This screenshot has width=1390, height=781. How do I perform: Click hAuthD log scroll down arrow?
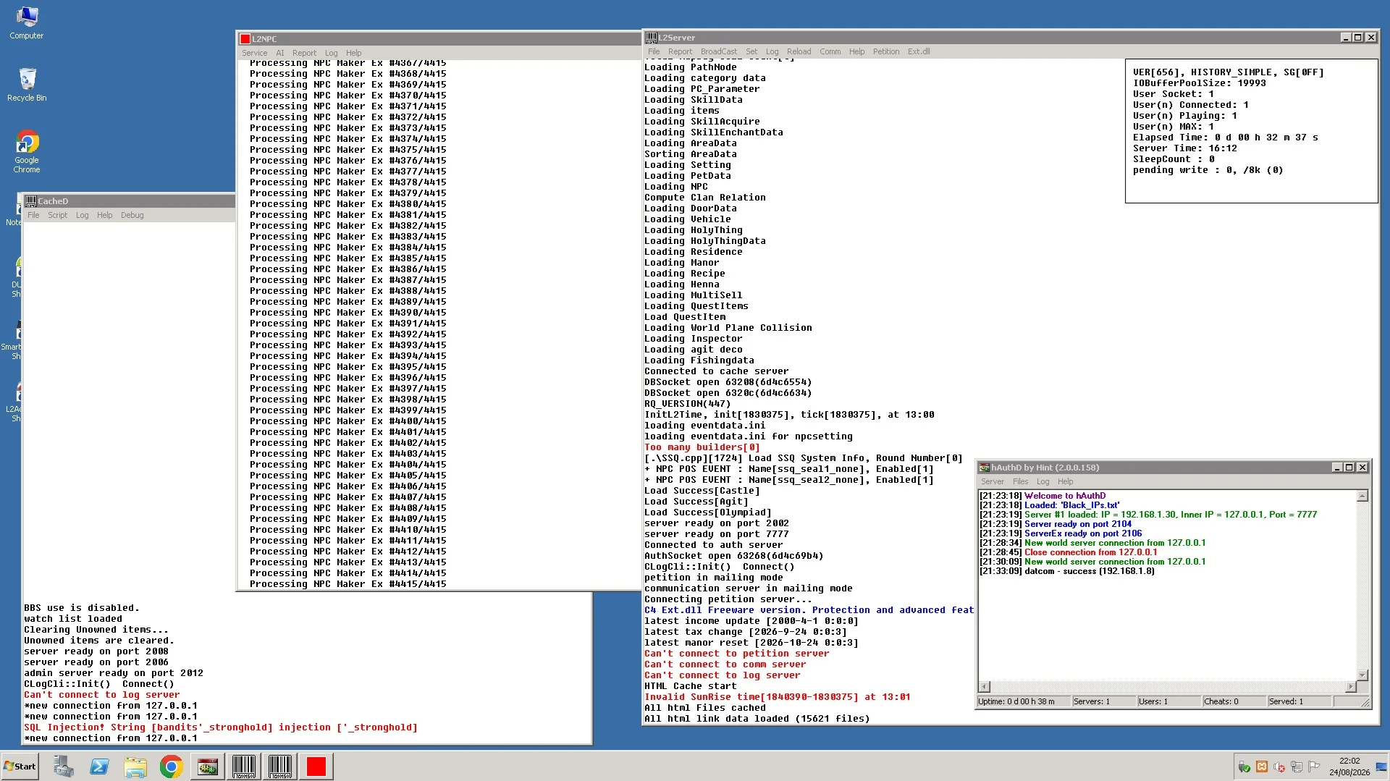pos(1362,675)
